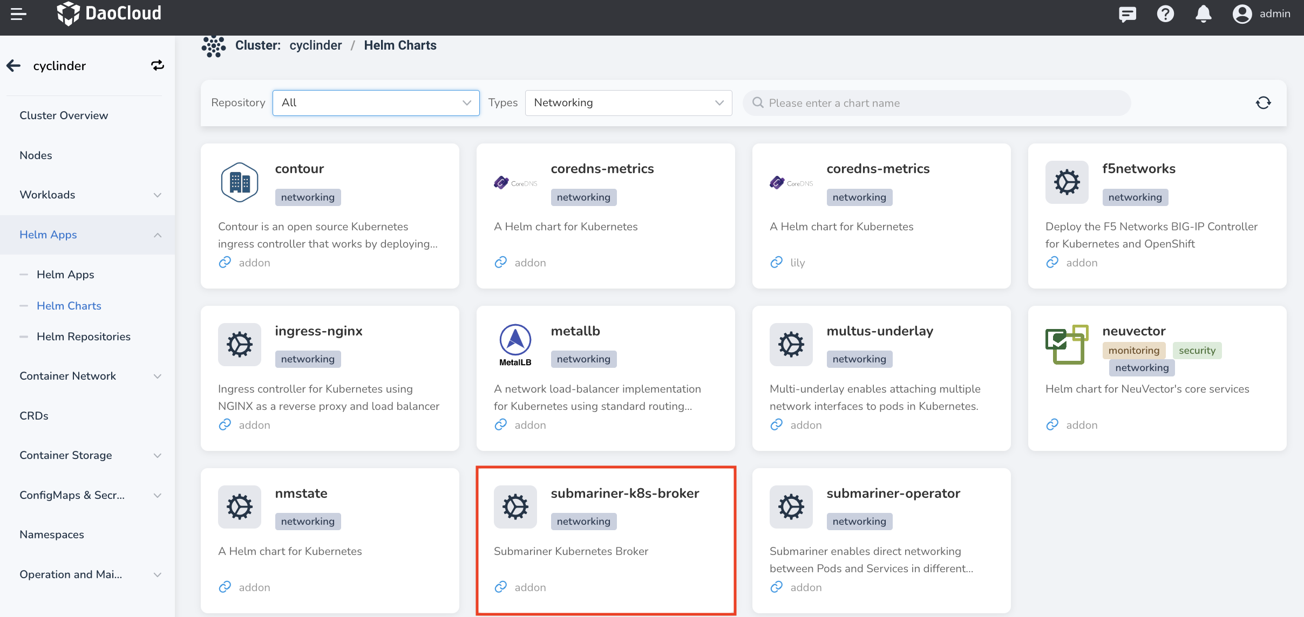Click the DaoCloud logo
The height and width of the screenshot is (617, 1304).
[x=109, y=13]
